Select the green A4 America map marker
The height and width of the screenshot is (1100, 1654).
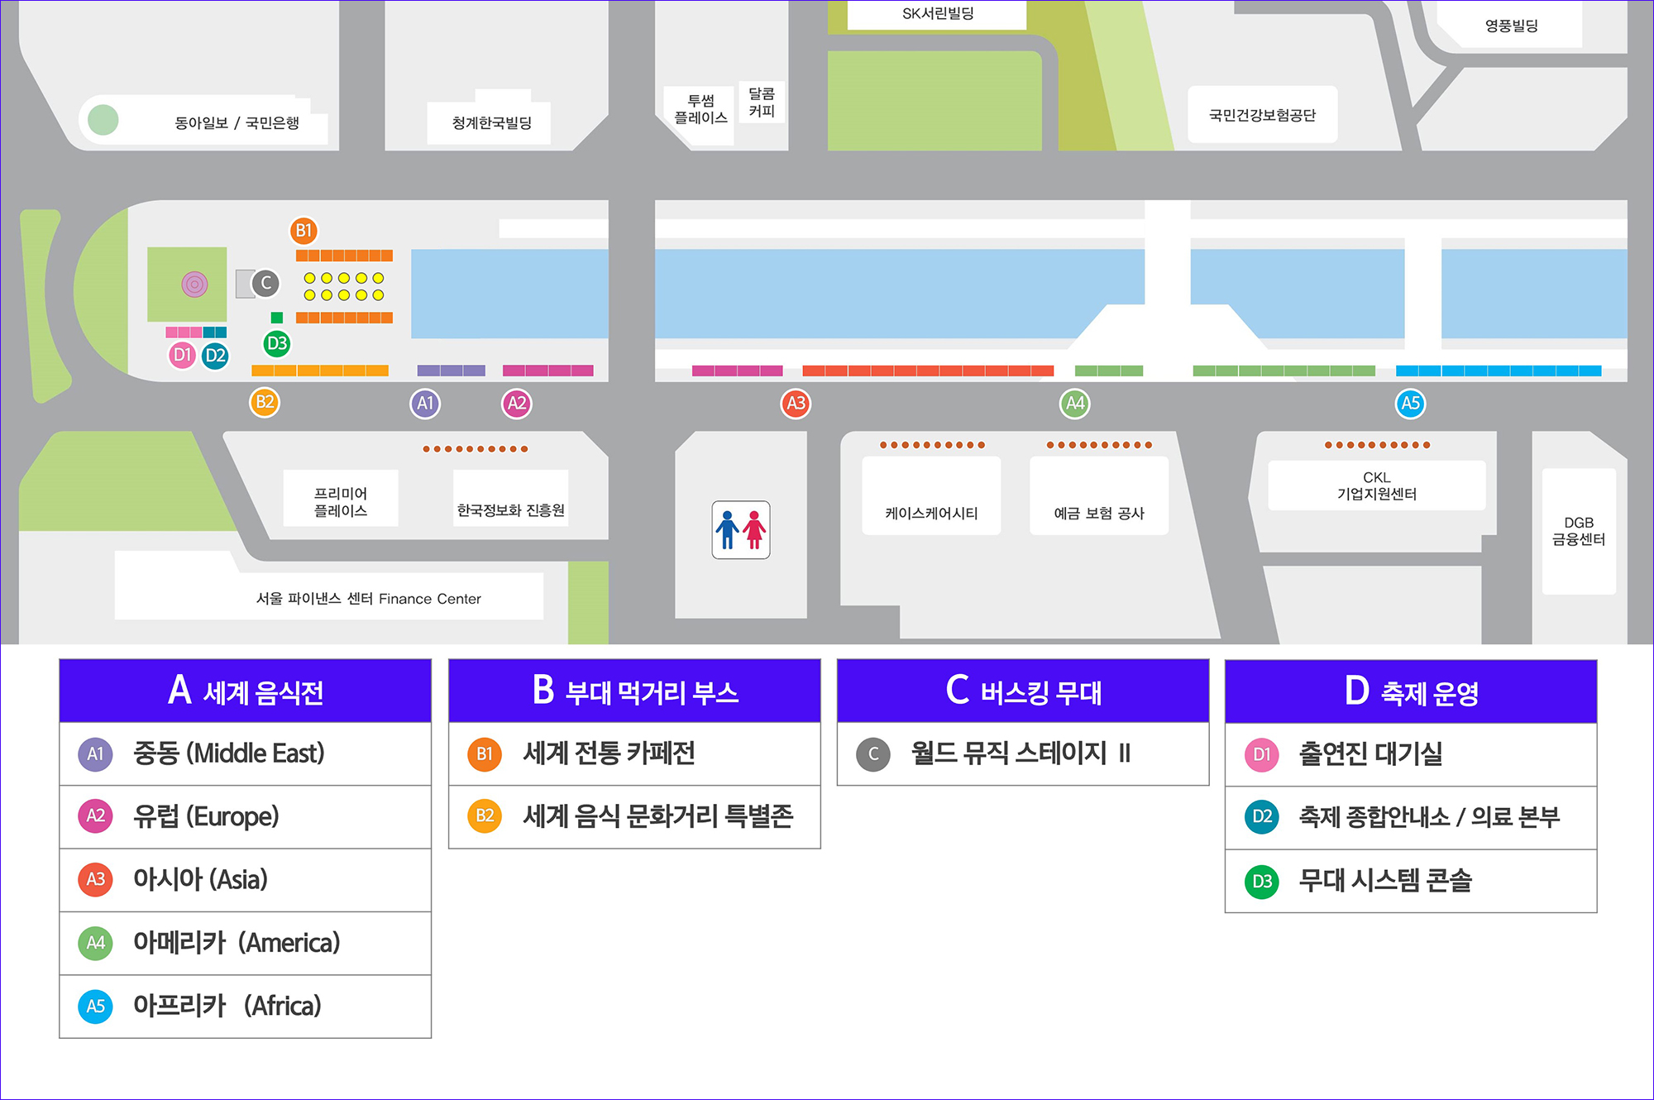click(1074, 404)
